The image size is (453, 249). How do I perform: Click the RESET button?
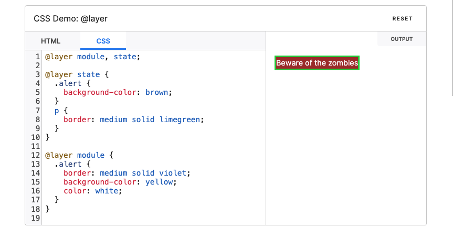(x=402, y=19)
